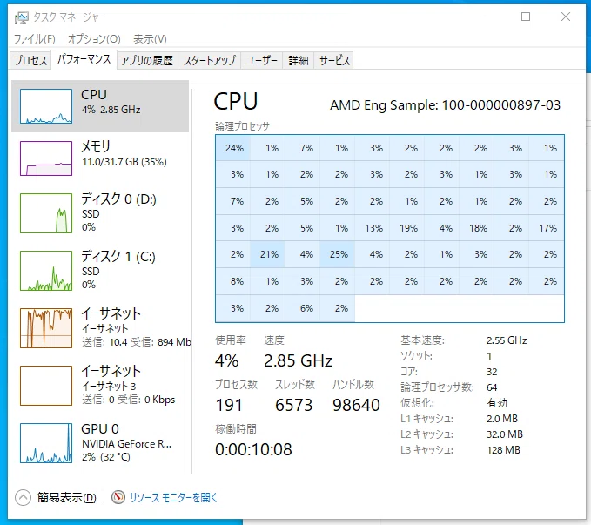Click the large CPU heading in details pane
This screenshot has height=525, width=591.
click(x=236, y=102)
